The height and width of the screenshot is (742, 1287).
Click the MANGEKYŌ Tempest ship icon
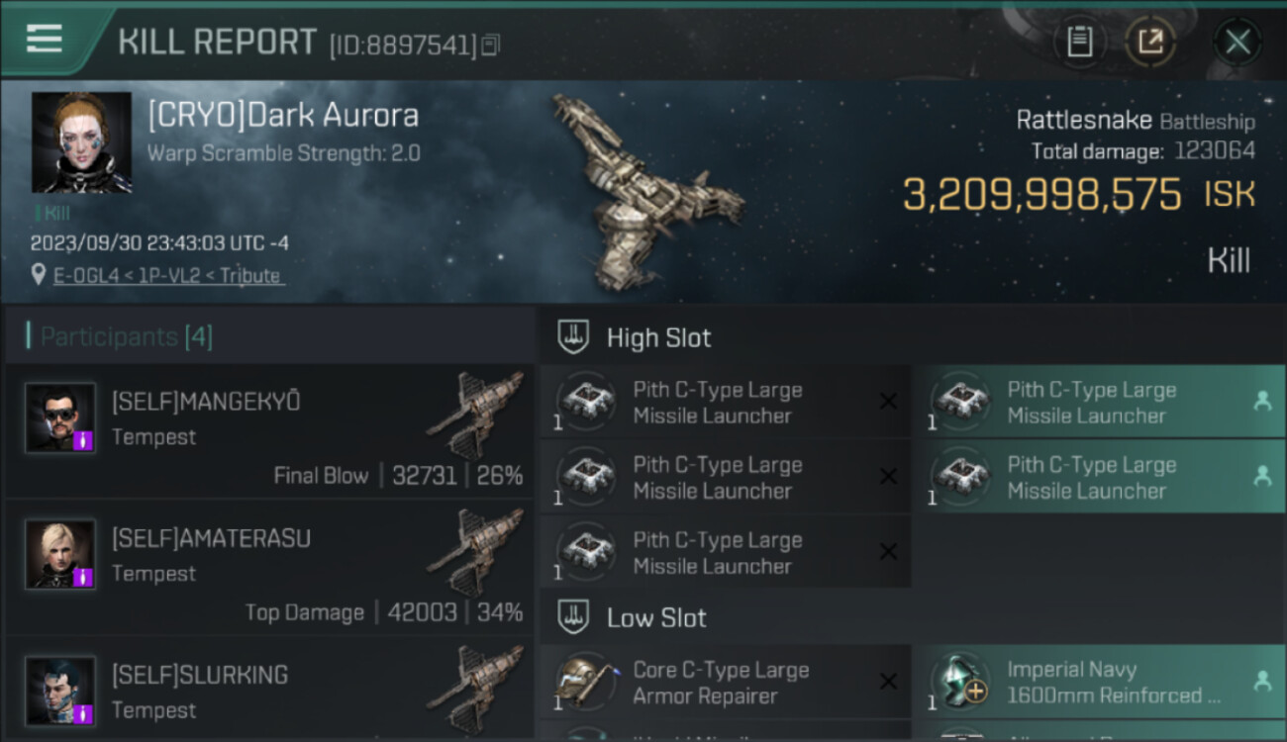click(477, 414)
